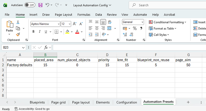Toggle Bottom Align button
This screenshot has height=111, width=206.
pyautogui.click(x=103, y=22)
